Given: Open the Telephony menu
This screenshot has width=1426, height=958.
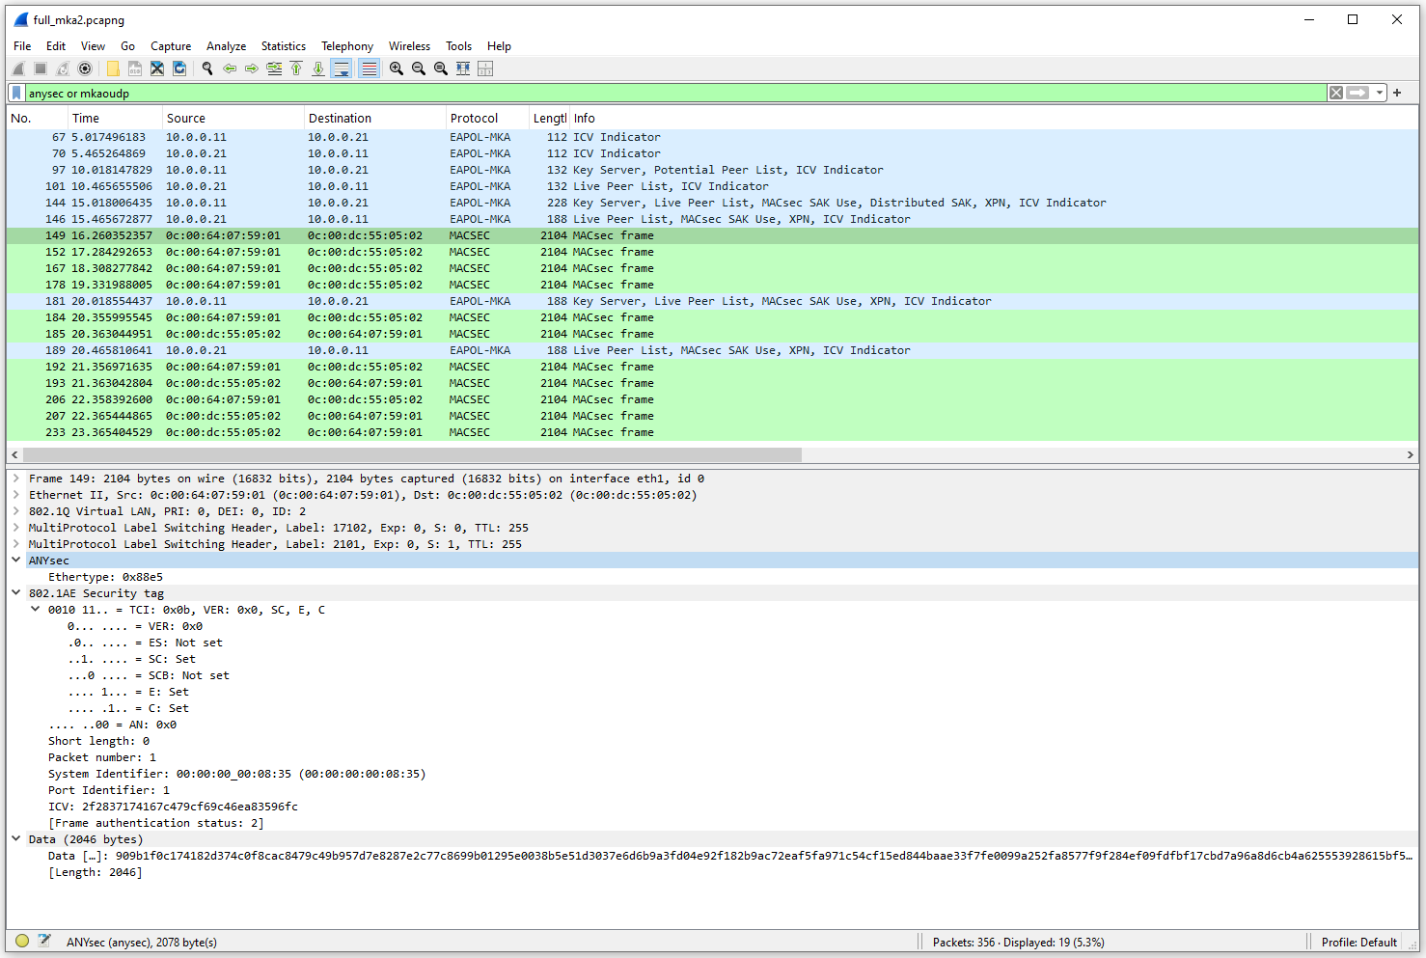Looking at the screenshot, I should point(346,46).
